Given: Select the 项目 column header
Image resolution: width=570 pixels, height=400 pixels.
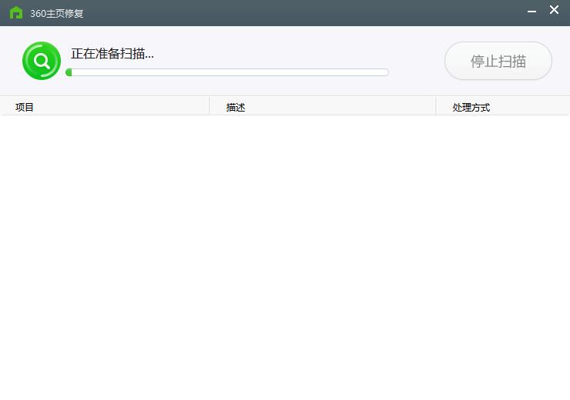Looking at the screenshot, I should 105,107.
